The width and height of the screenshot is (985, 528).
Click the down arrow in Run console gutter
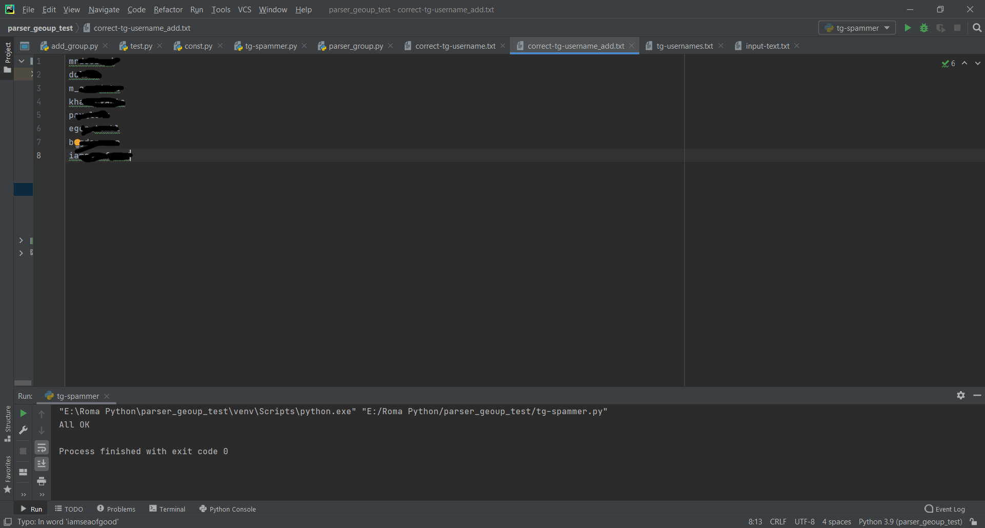click(42, 431)
